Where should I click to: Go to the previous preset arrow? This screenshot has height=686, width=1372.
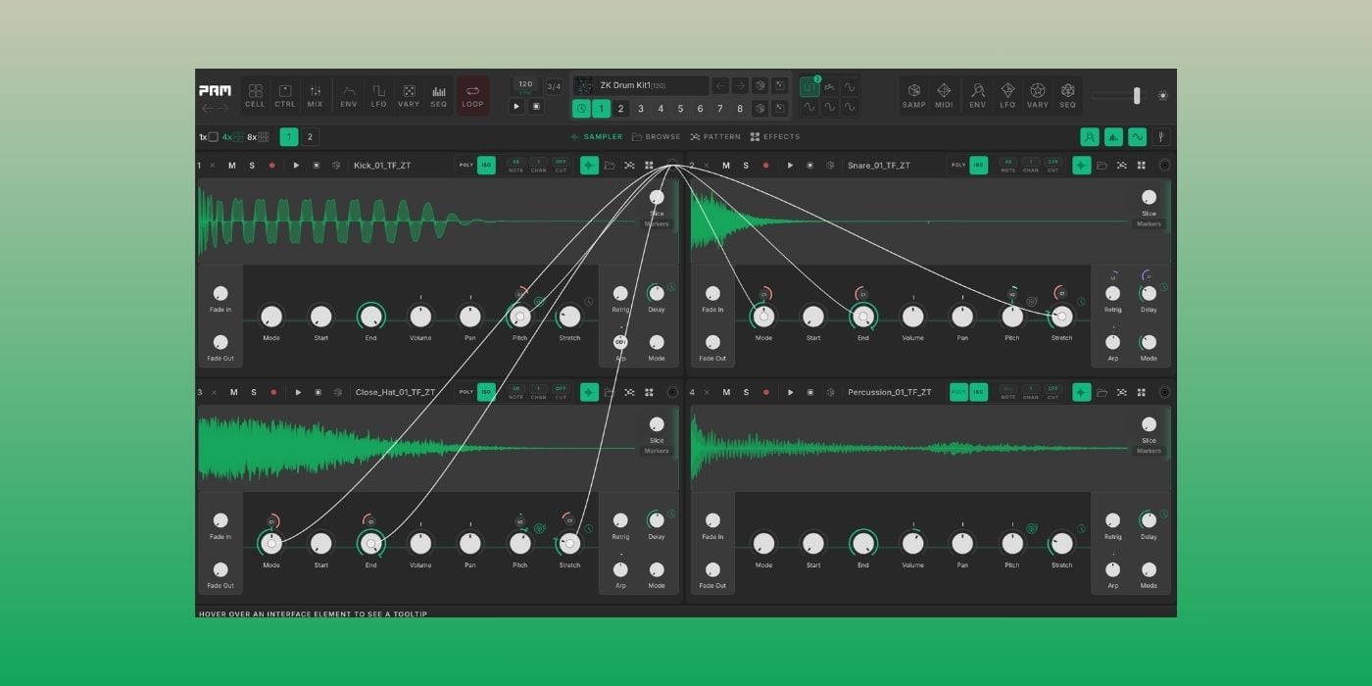tap(720, 86)
